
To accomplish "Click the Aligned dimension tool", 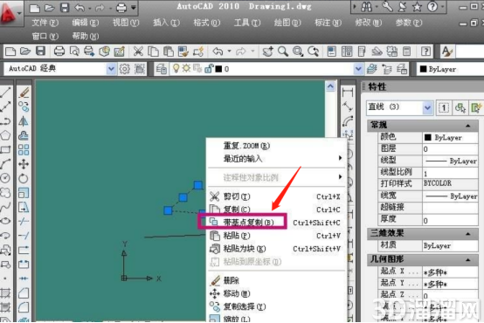I will (348, 107).
